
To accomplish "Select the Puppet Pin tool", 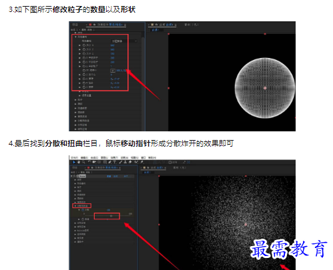I will [x=141, y=162].
